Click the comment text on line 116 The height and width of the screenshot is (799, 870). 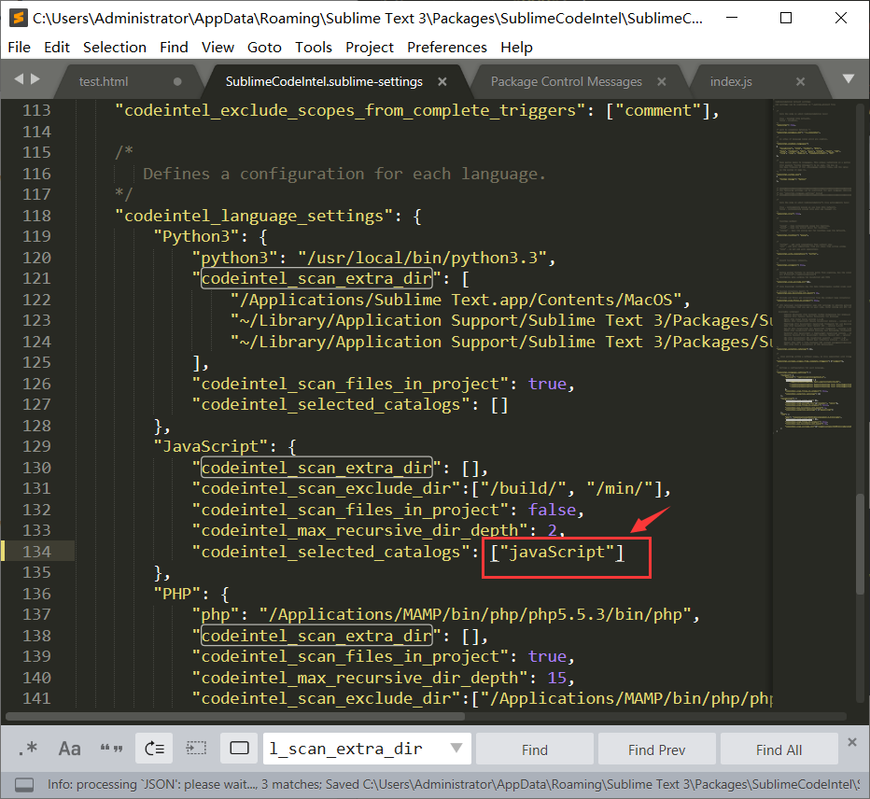344,174
